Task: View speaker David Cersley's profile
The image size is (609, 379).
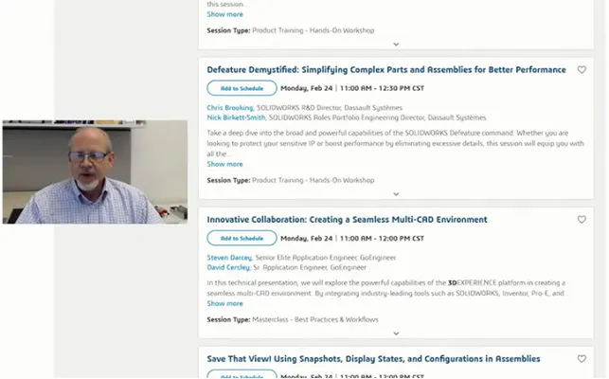Action: click(x=228, y=267)
